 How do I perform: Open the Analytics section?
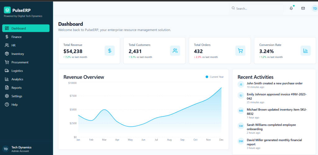(17, 79)
